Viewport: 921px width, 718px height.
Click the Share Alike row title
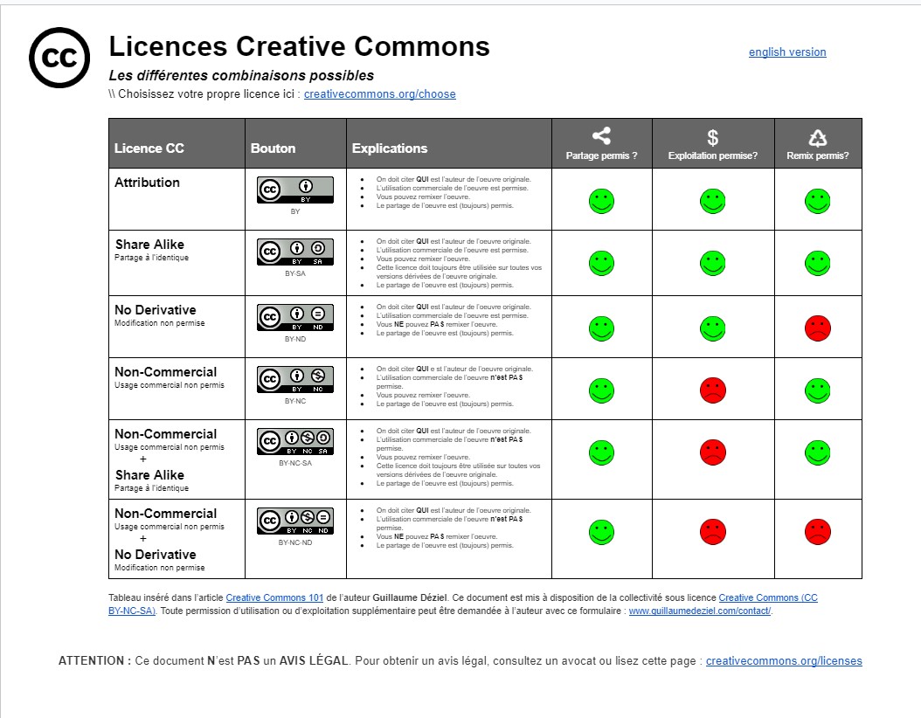149,245
